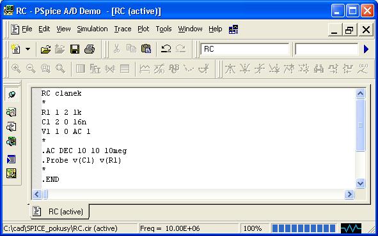Open the Plot menu
The height and width of the screenshot is (236, 378).
pyautogui.click(x=143, y=29)
